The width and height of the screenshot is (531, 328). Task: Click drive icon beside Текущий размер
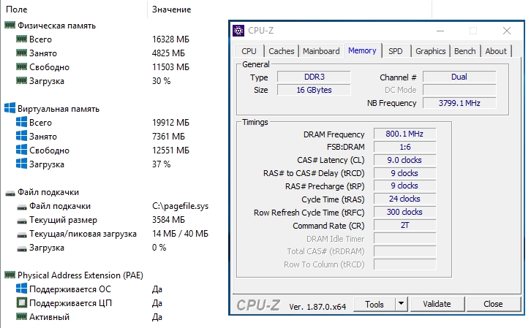pyautogui.click(x=22, y=221)
